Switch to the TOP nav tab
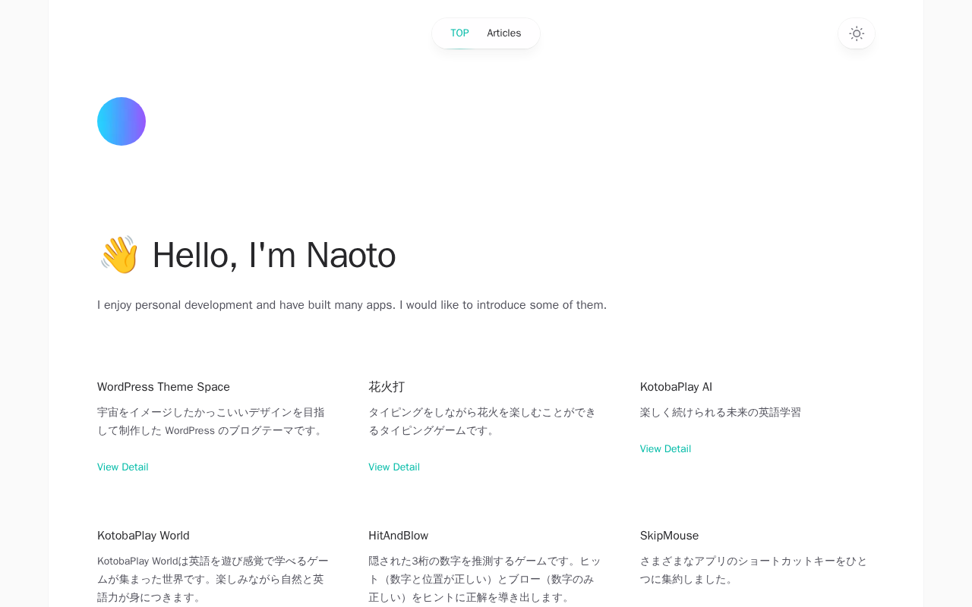Screen dimensions: 972x607 [x=459, y=33]
